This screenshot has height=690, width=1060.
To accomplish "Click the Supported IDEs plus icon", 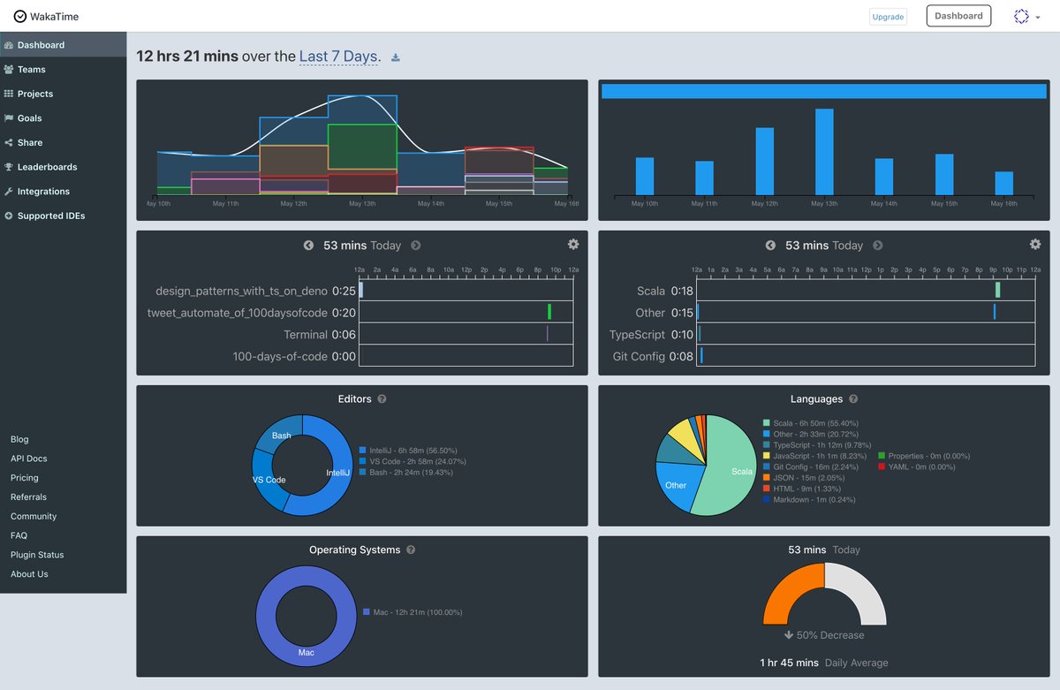I will point(9,216).
